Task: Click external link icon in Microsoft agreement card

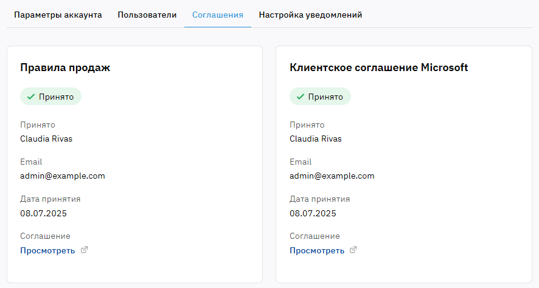Action: click(353, 250)
